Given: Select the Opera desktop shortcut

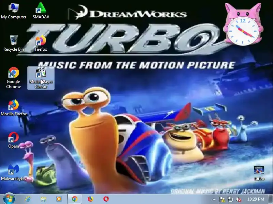Looking at the screenshot, I should (14, 140).
